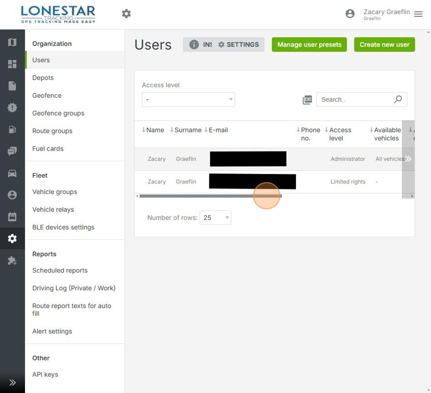Image resolution: width=431 pixels, height=393 pixels.
Task: Click the horizontal scrollbar thumb of table
Action: (210, 196)
